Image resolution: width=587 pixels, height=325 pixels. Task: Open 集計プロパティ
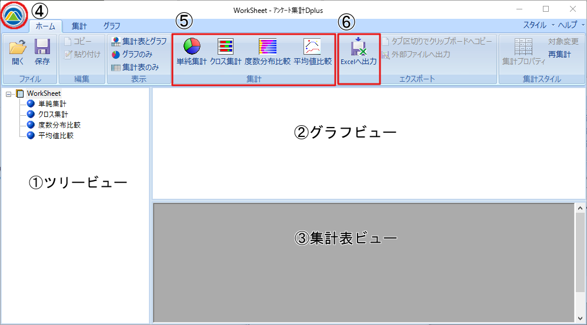[x=523, y=52]
